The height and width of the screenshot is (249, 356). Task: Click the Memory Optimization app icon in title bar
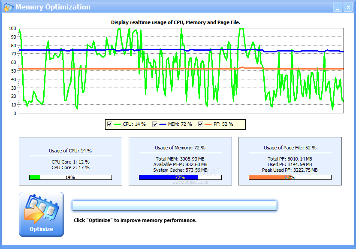click(x=9, y=7)
